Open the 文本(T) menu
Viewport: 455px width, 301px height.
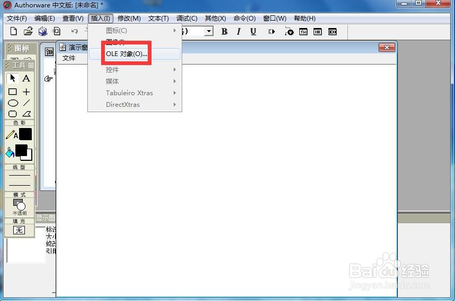coord(158,19)
